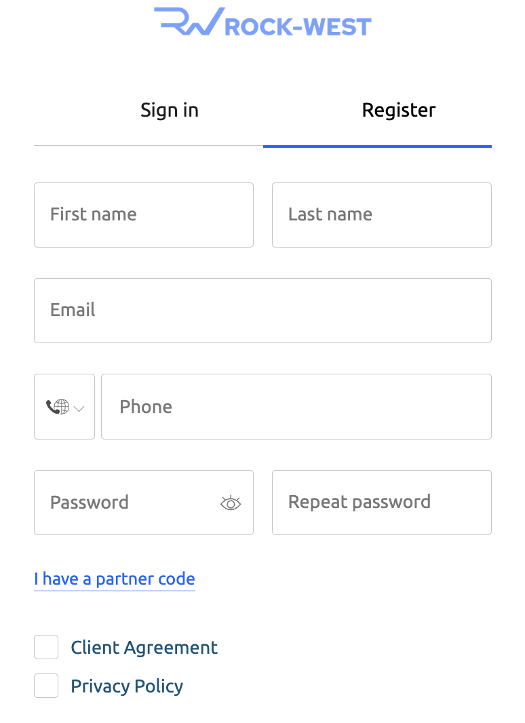
Task: Focus the Password field
Action: [144, 503]
